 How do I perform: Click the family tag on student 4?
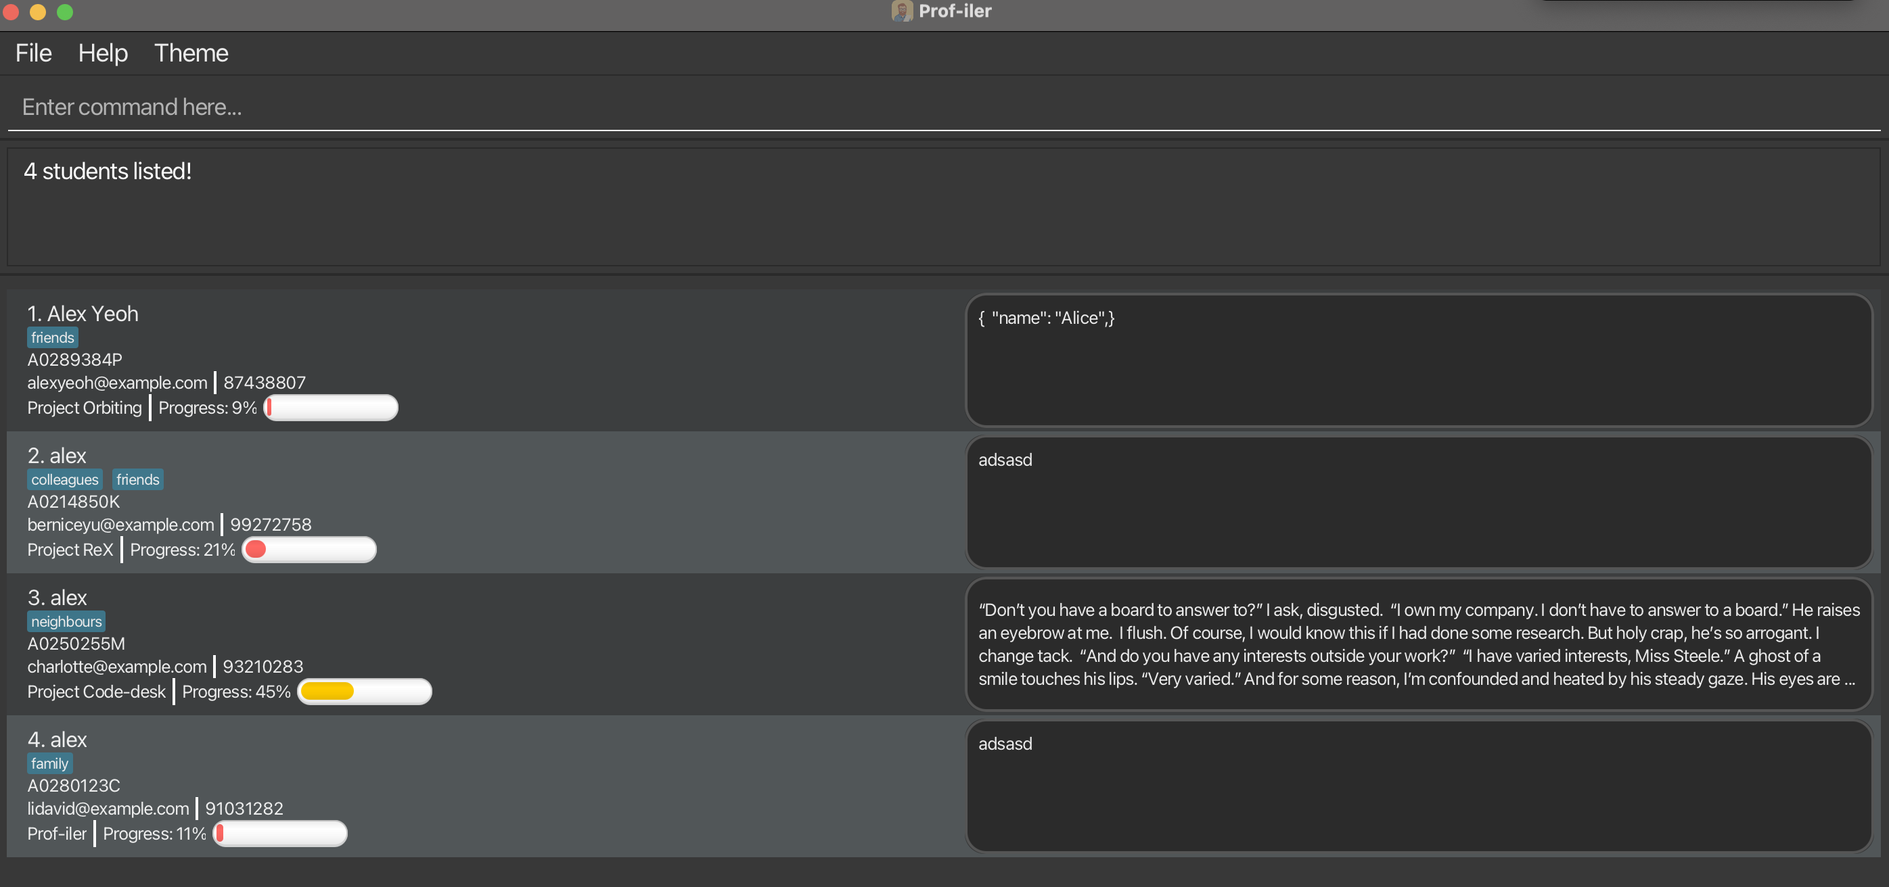[x=50, y=763]
